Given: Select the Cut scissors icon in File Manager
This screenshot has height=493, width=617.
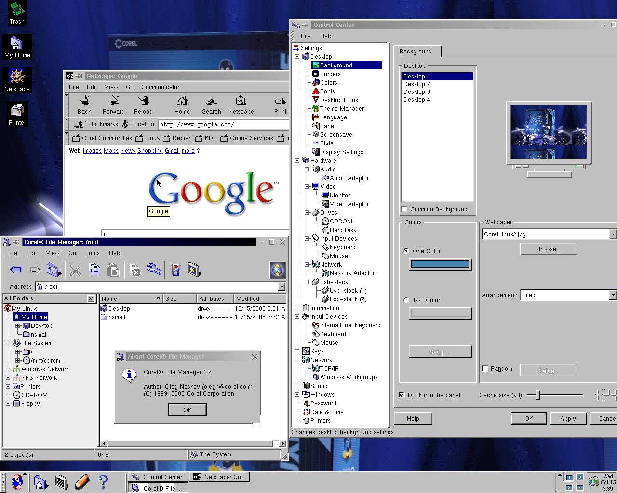Looking at the screenshot, I should coord(75,270).
